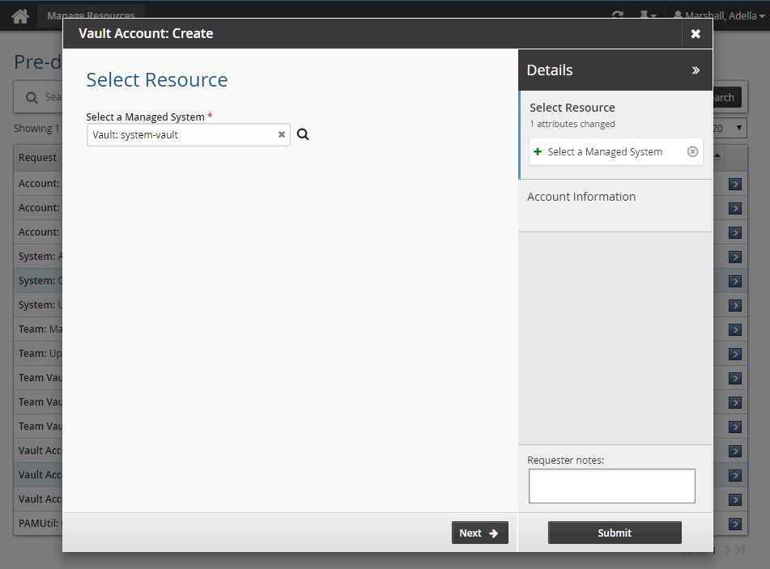Open the page size dropdown showing 20
Screen dimensions: 770x569
pos(730,128)
